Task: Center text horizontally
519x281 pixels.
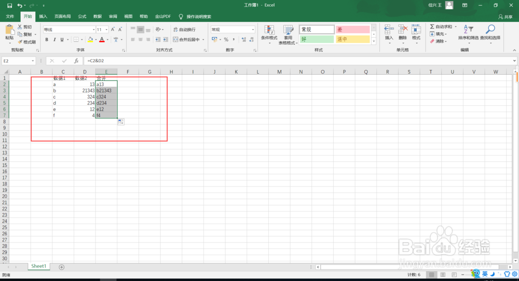Action: pyautogui.click(x=140, y=39)
